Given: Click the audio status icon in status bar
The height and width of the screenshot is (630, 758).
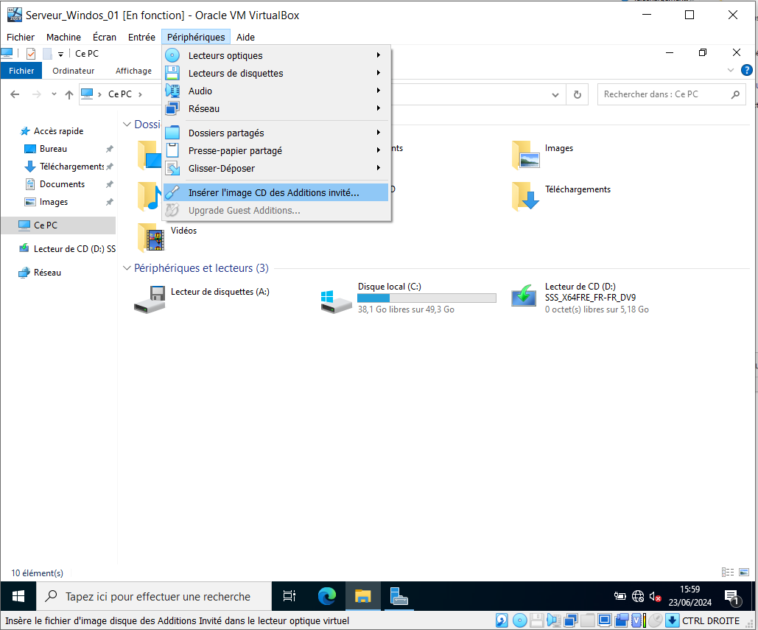Looking at the screenshot, I should click(x=553, y=620).
